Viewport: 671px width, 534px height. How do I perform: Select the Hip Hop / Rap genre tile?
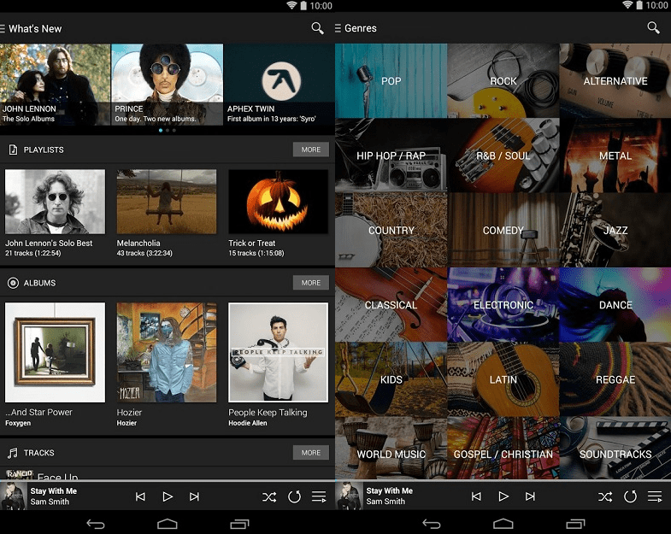click(391, 156)
